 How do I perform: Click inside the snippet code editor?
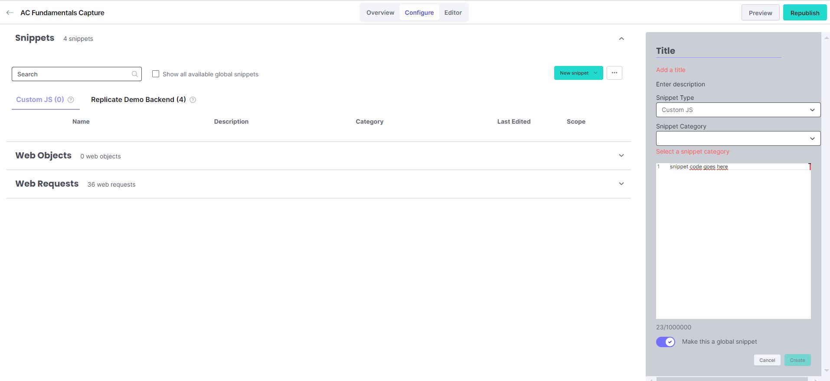coord(733,241)
